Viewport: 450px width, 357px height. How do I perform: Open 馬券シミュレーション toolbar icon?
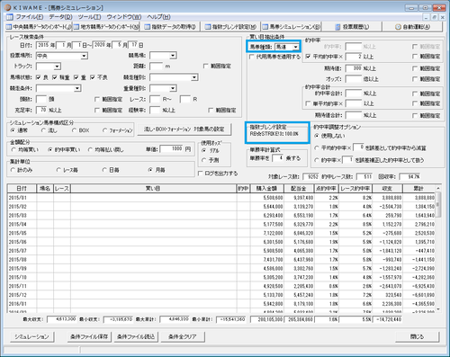click(265, 27)
